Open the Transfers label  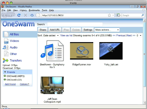pyautogui.click(x=16, y=60)
